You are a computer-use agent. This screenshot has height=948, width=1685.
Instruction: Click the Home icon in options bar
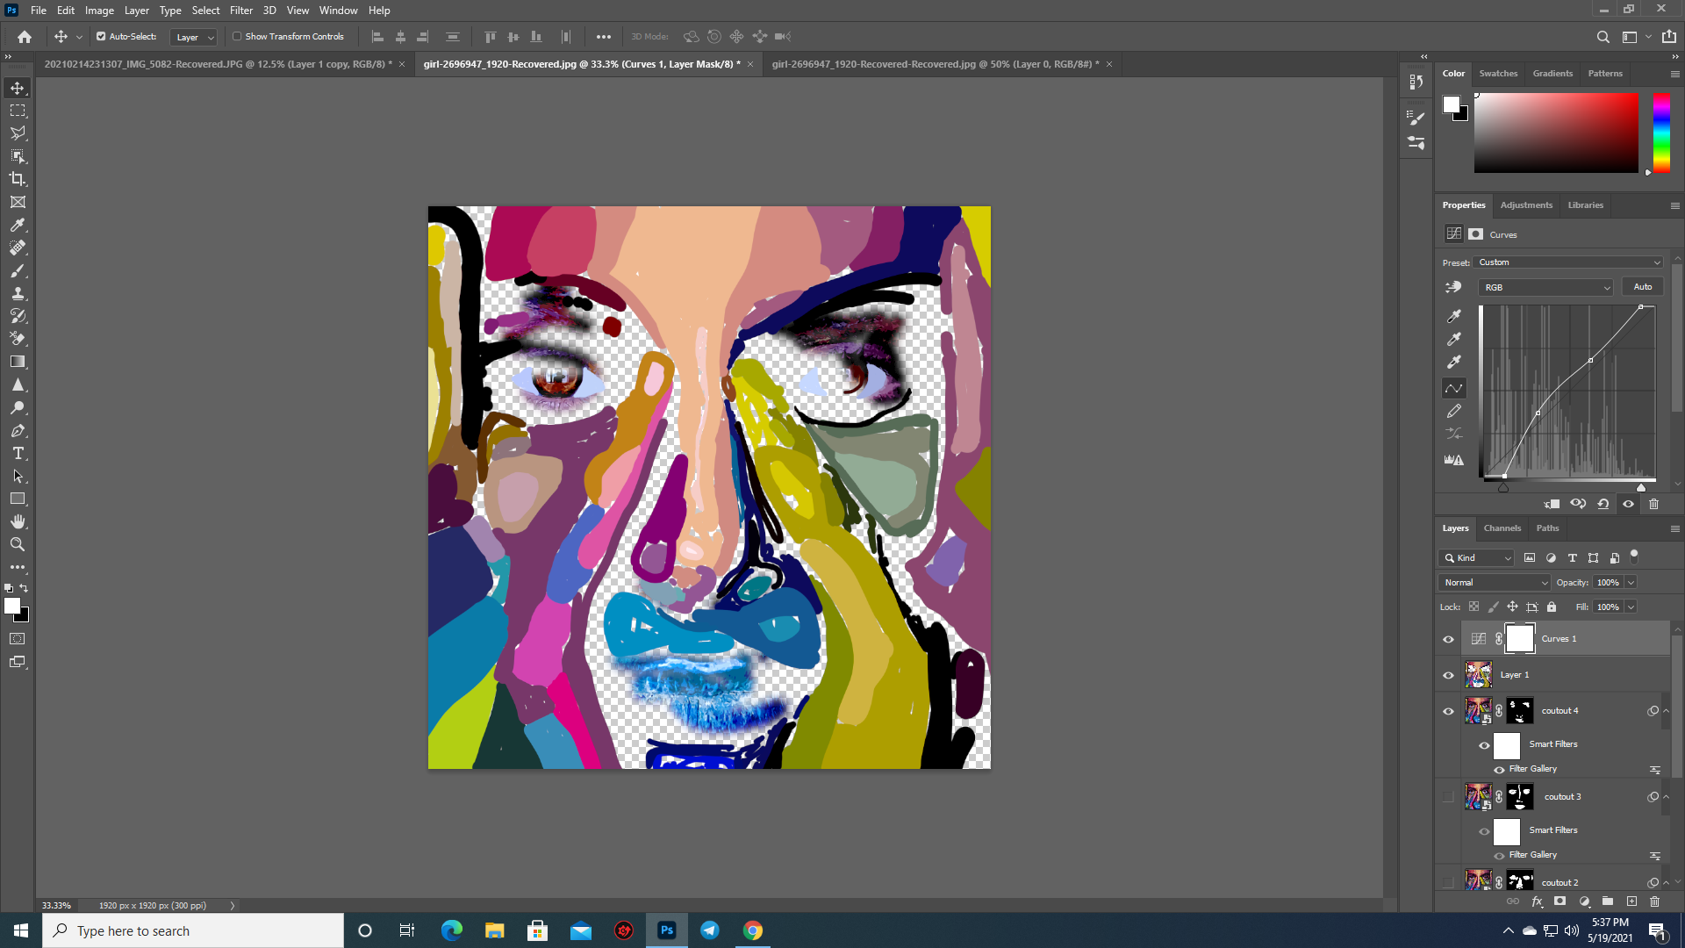coord(25,37)
